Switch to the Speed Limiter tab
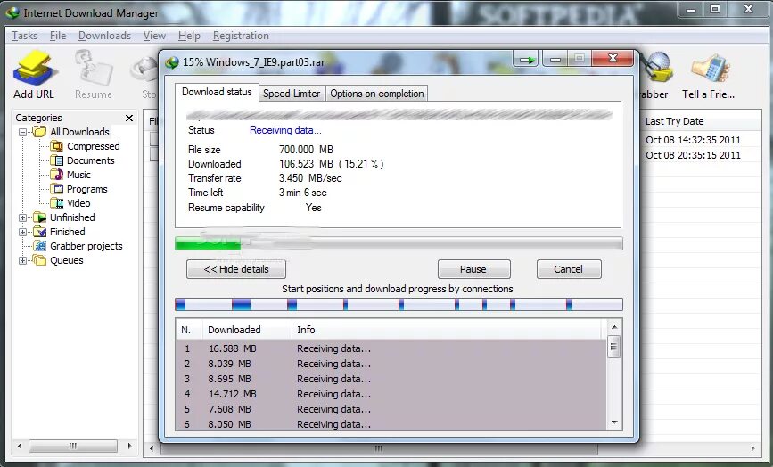The height and width of the screenshot is (467, 773). (292, 93)
